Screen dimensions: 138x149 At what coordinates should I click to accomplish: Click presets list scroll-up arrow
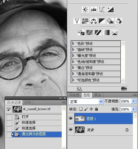click(x=123, y=43)
